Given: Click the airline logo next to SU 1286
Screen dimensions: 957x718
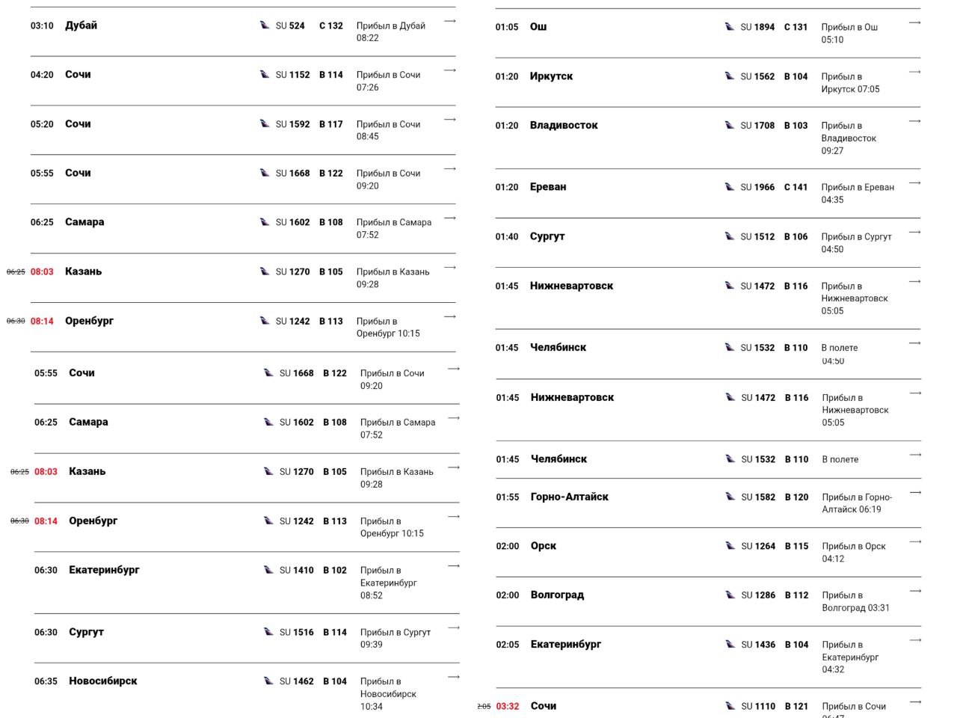Looking at the screenshot, I should (730, 595).
